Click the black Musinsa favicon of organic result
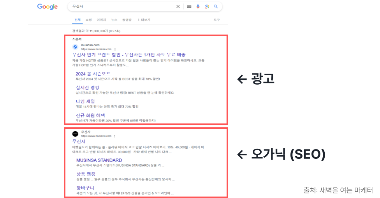Screen dimensions: 380x198 [75, 134]
